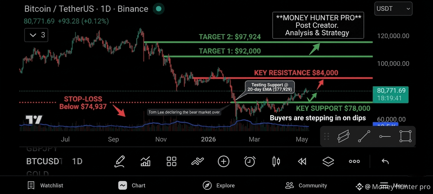Grab the drawing toolbar drag handle dots
433x194 pixels.
click(x=326, y=136)
